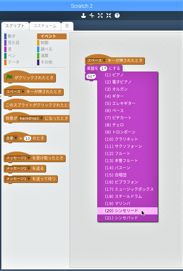Screen dimensions: 183x271
Task: Click the green flag clicked block
Action: [x=30, y=78]
